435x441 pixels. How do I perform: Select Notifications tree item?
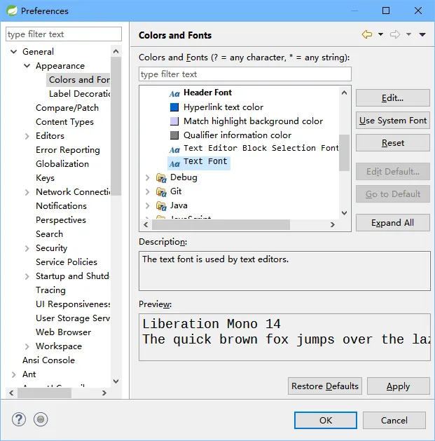61,206
